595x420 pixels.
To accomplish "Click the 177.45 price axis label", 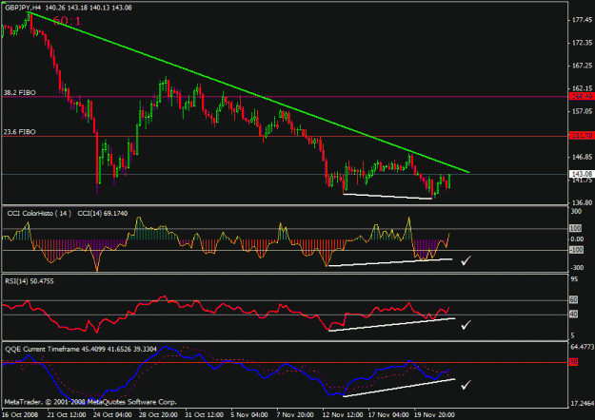I will (x=582, y=20).
